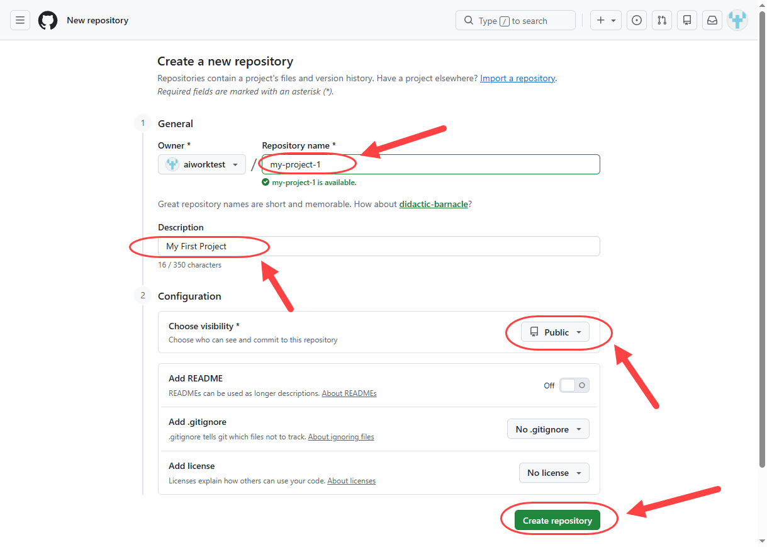
Task: Open the Owner aiworktest dropdown
Action: click(x=201, y=164)
